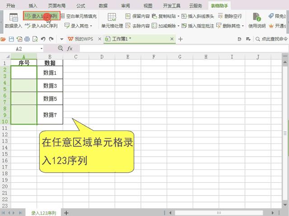
Task: Switch to 开始 ribbon tab
Action: pyautogui.click(x=11, y=6)
